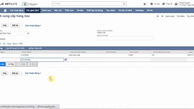194x109 pixels.
Task: Select the Lệnh sản xuất cell
Action: click(x=74, y=55)
